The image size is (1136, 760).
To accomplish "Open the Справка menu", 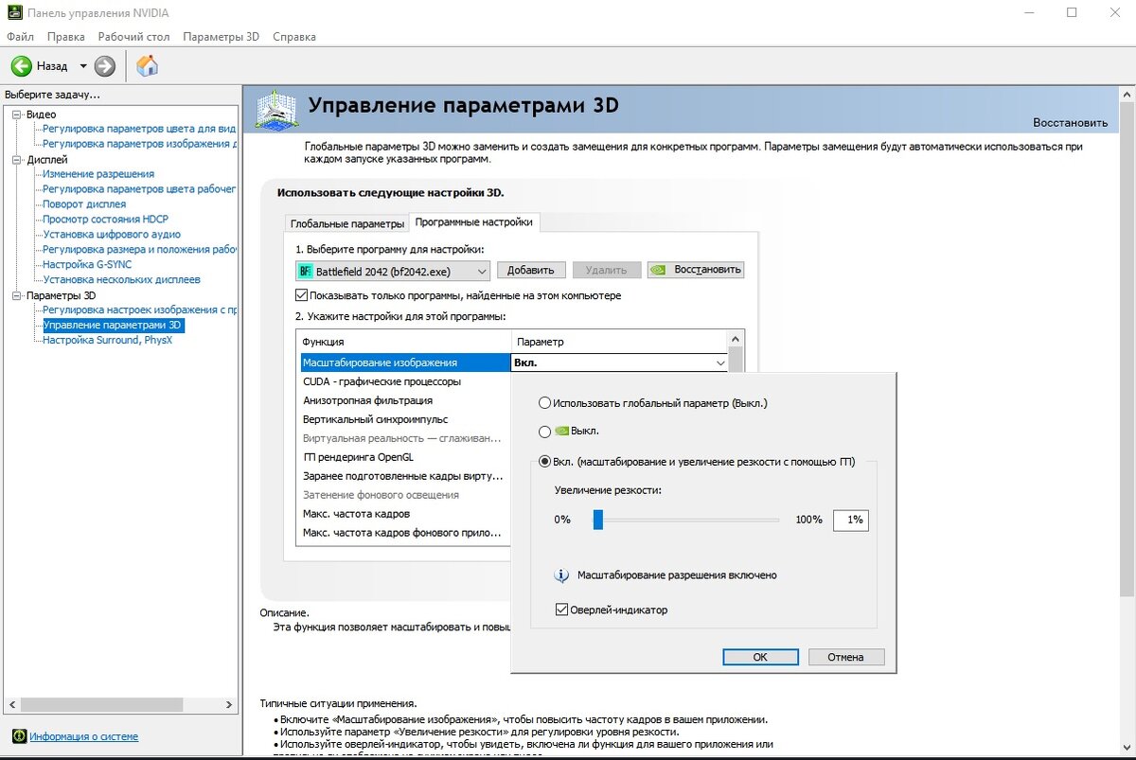I will point(294,37).
